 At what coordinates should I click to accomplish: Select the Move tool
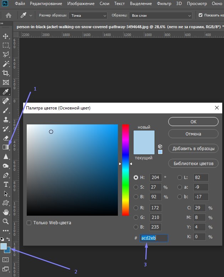coord(6,36)
